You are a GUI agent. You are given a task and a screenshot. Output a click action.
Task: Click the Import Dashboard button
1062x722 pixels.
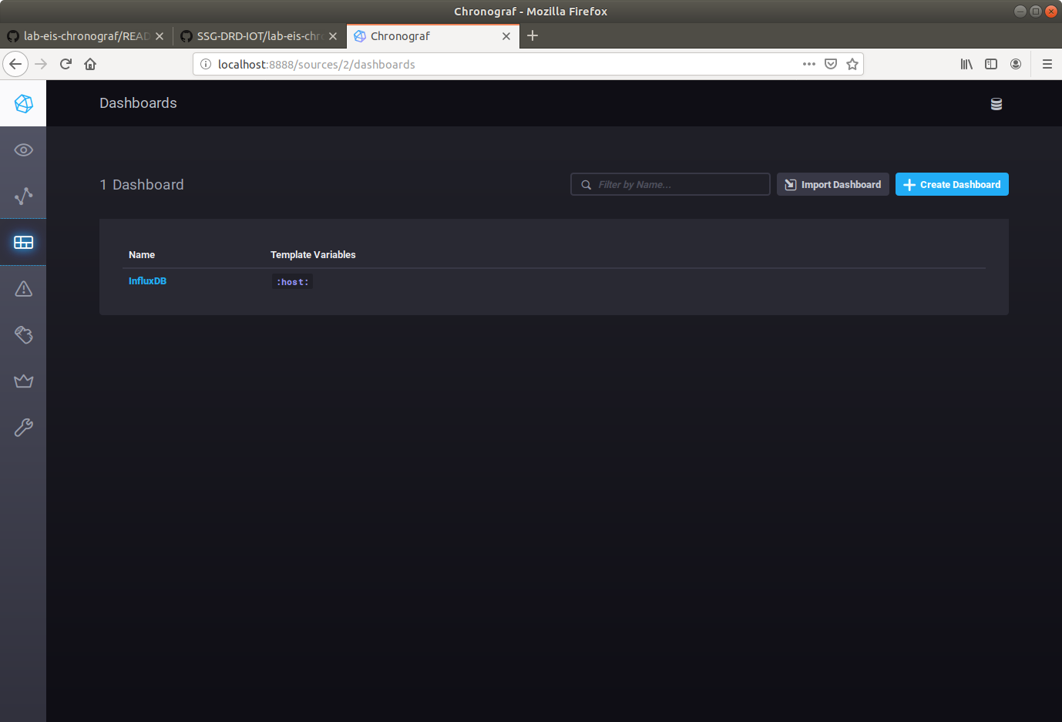833,184
